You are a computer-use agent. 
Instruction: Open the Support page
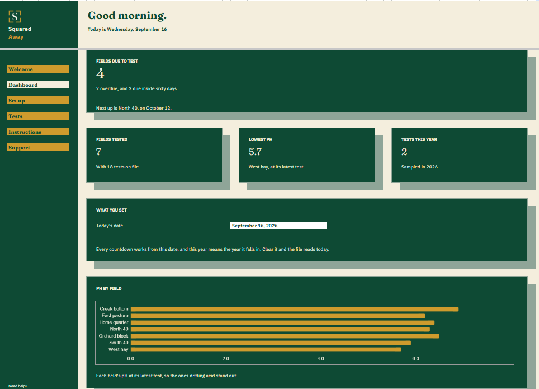pos(38,147)
